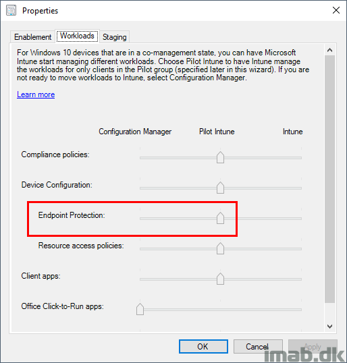This screenshot has width=347, height=363.
Task: Open the Learn more link
Action: click(x=36, y=94)
